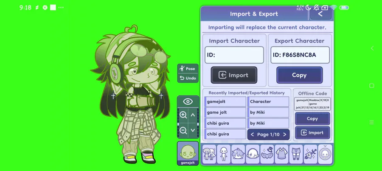This screenshot has width=382, height=171.
Task: Select the 'game jolt' history entry
Action: click(x=225, y=112)
